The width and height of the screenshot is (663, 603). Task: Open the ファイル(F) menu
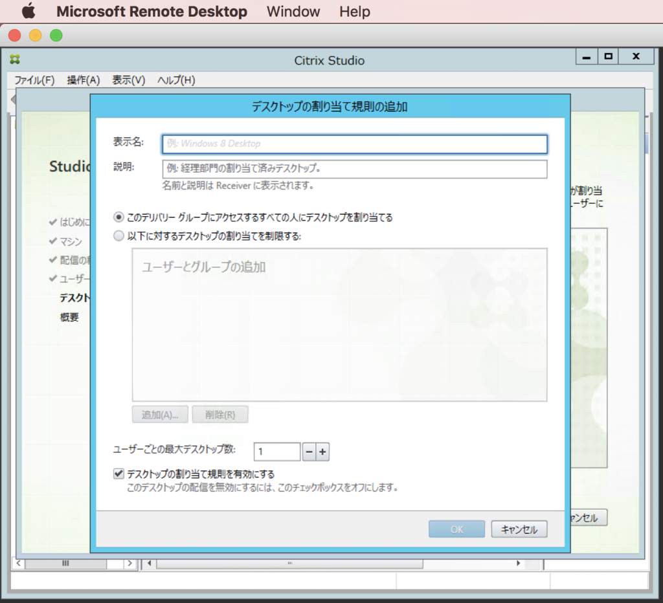point(35,80)
